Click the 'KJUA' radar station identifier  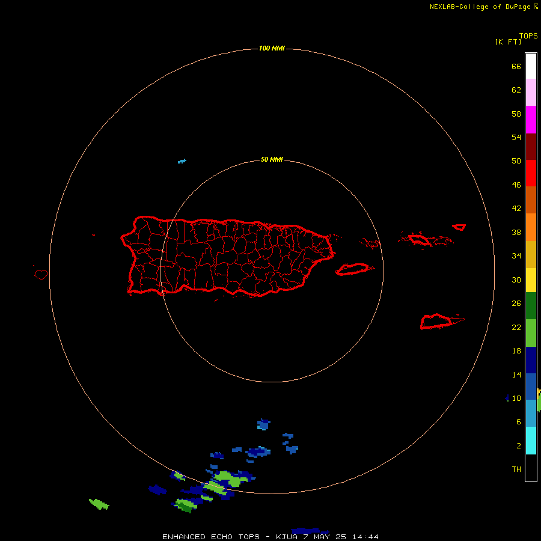point(286,537)
